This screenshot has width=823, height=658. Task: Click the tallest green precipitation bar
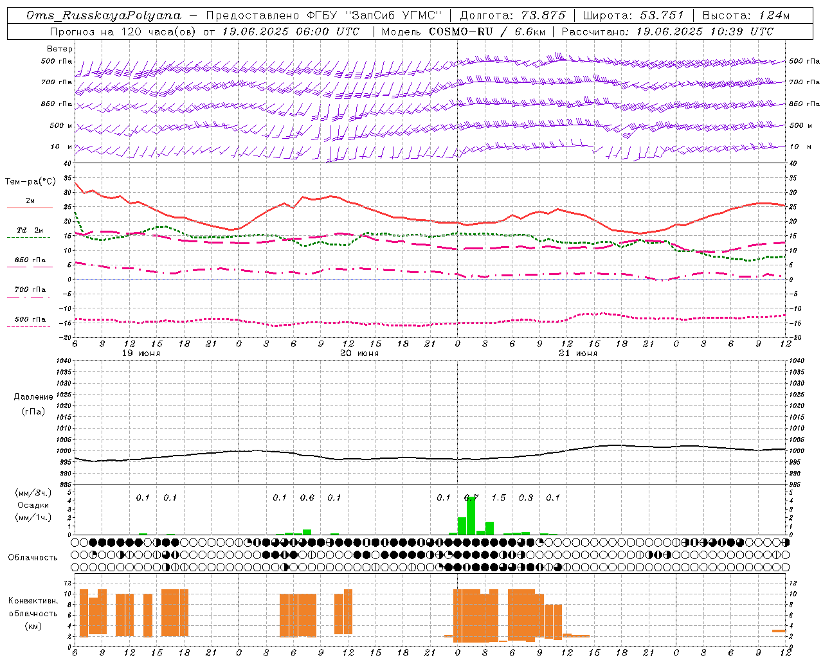pos(471,515)
